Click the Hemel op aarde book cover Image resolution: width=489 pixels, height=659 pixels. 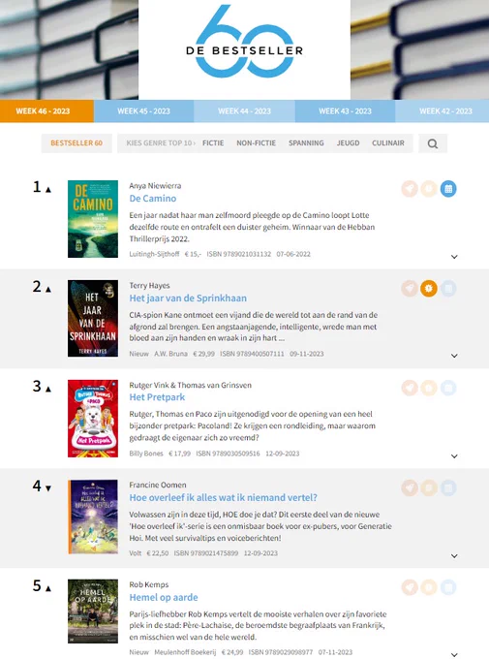(93, 612)
